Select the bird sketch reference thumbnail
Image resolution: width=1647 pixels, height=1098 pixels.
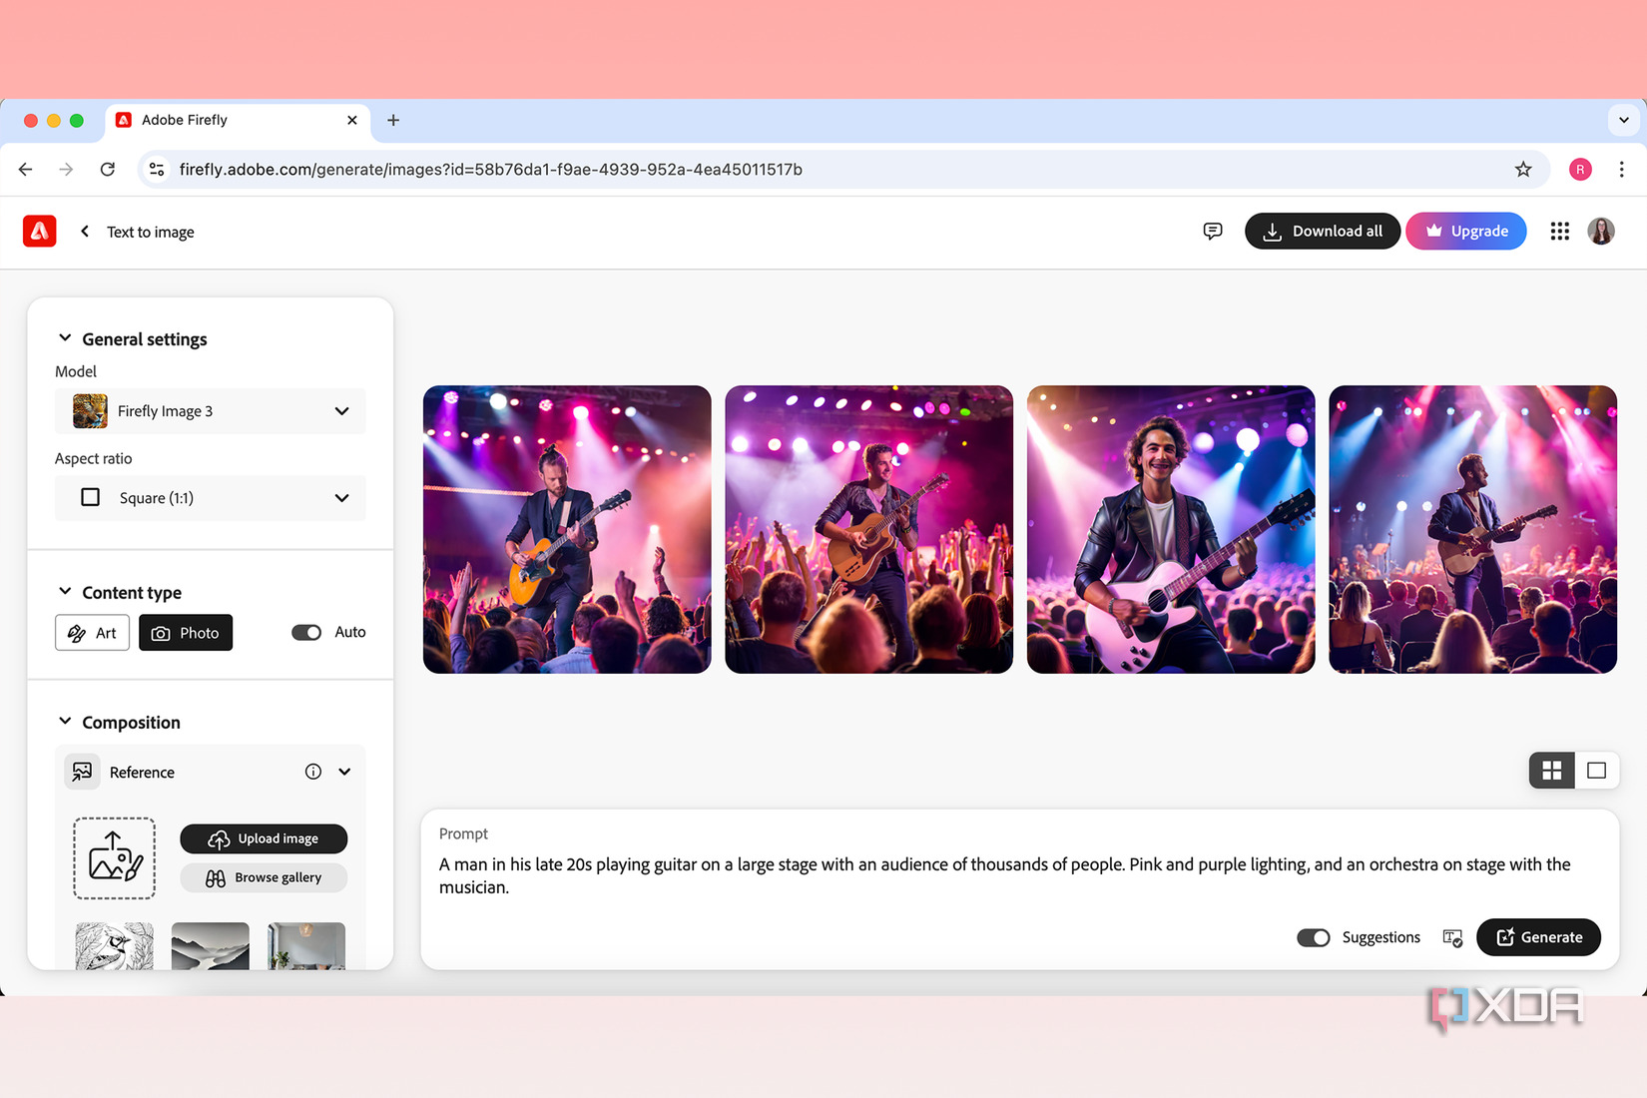tap(114, 946)
